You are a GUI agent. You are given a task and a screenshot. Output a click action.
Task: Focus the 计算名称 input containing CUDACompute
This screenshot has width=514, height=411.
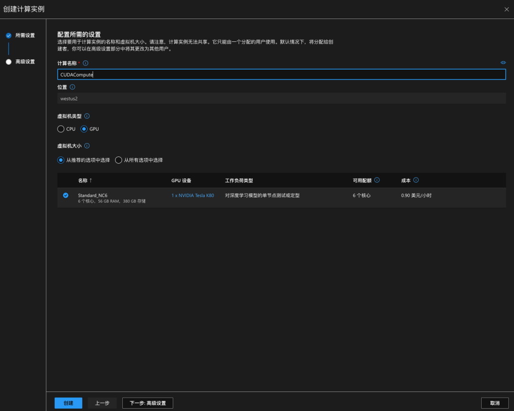point(282,74)
